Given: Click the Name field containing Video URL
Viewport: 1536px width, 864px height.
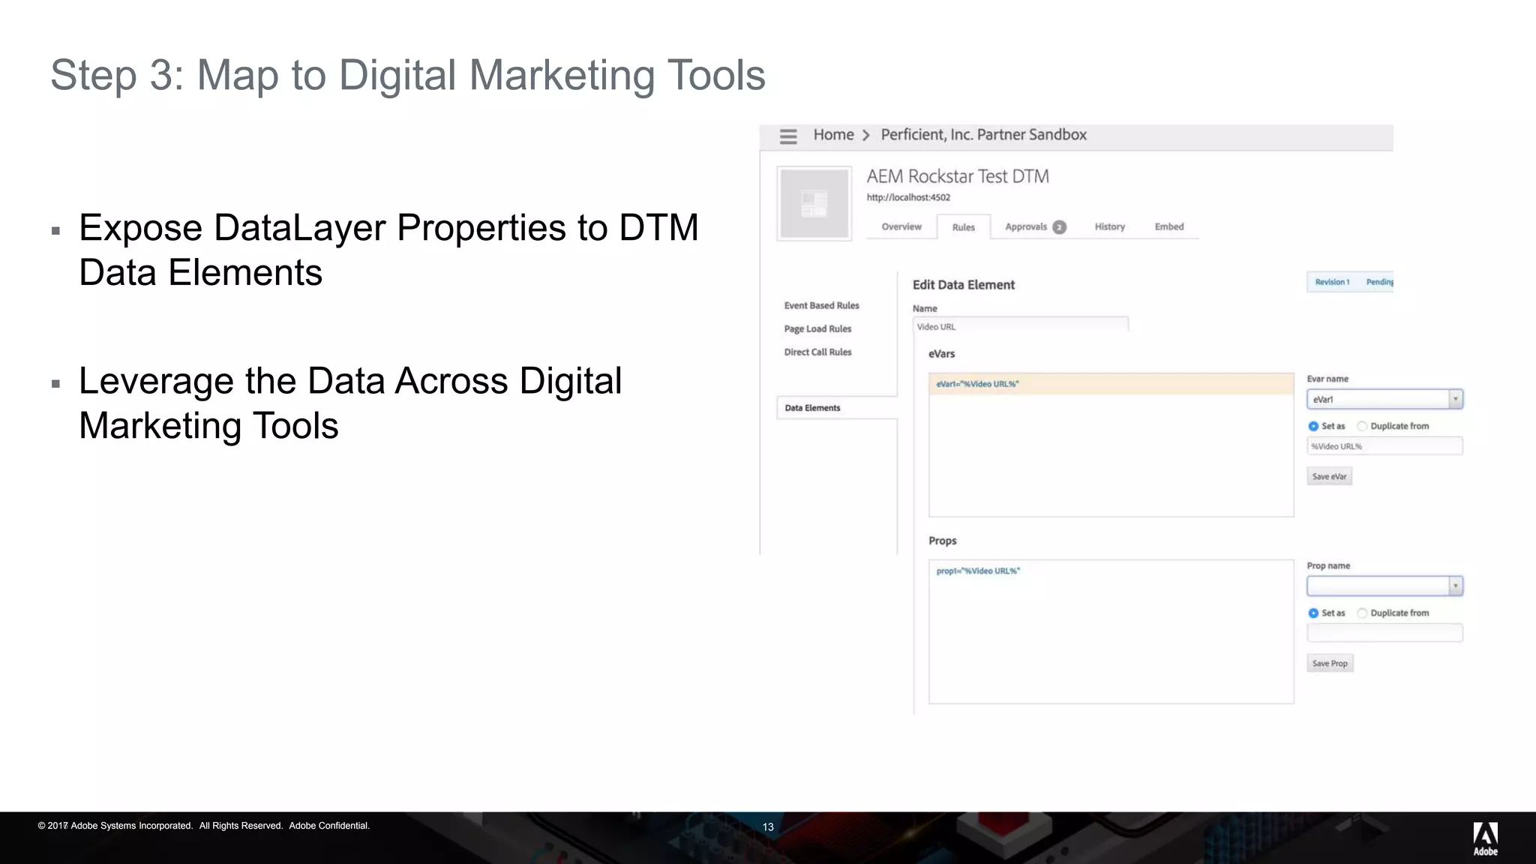Looking at the screenshot, I should (x=1020, y=326).
